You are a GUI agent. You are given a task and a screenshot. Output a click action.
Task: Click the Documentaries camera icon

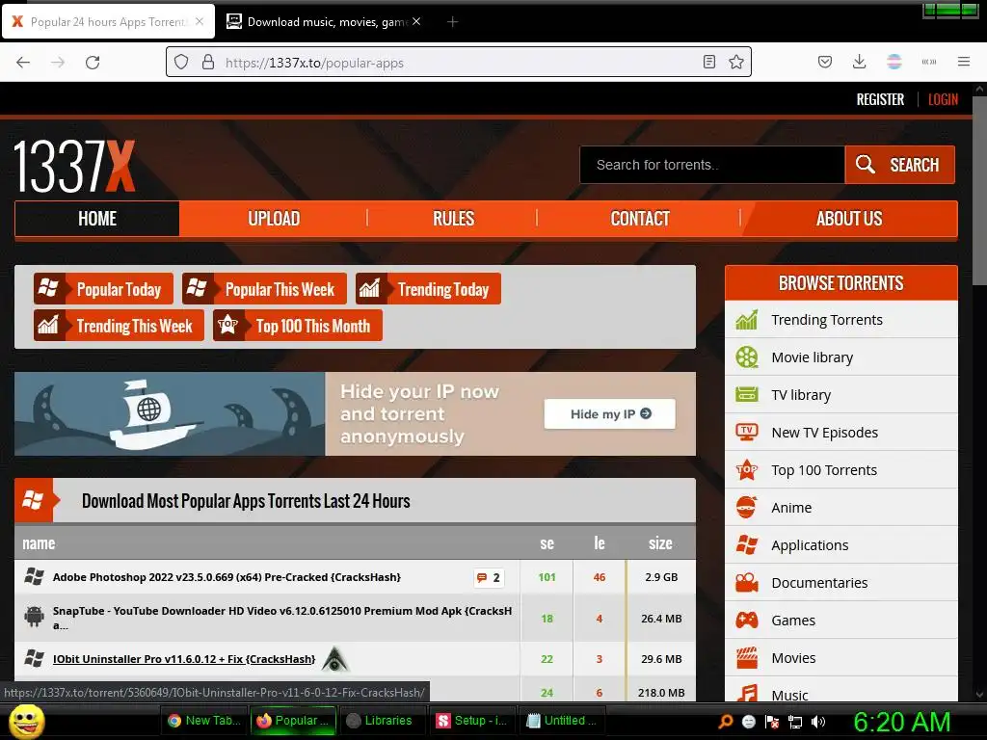pyautogui.click(x=747, y=583)
